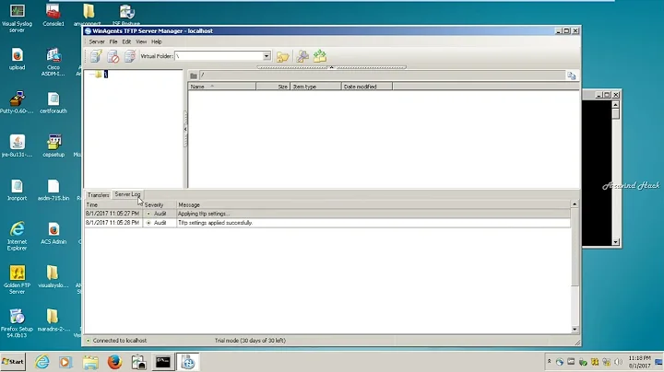Open Firefox from the taskbar
Screen dimensions: 664x372
114,362
